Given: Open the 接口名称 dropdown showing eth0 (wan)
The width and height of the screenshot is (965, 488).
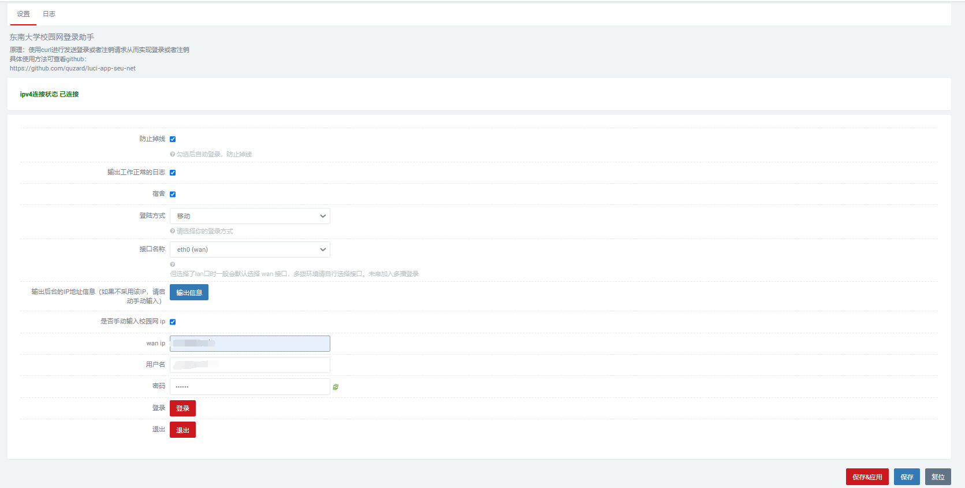Looking at the screenshot, I should pyautogui.click(x=250, y=249).
